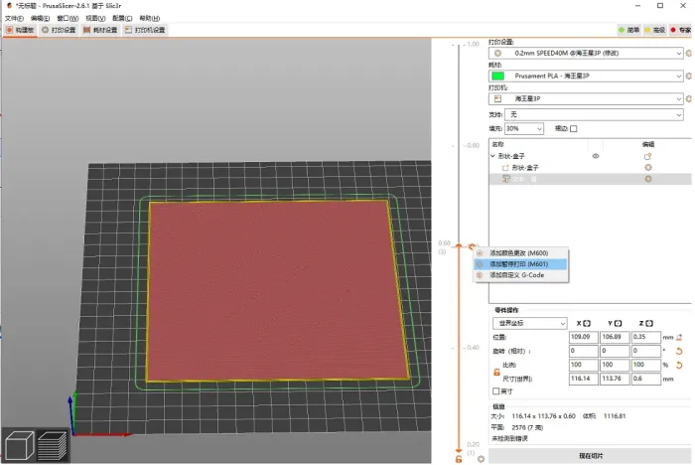The height and width of the screenshot is (465, 695).
Task: Reset scale with the orange arrow icon
Action: pos(679,366)
